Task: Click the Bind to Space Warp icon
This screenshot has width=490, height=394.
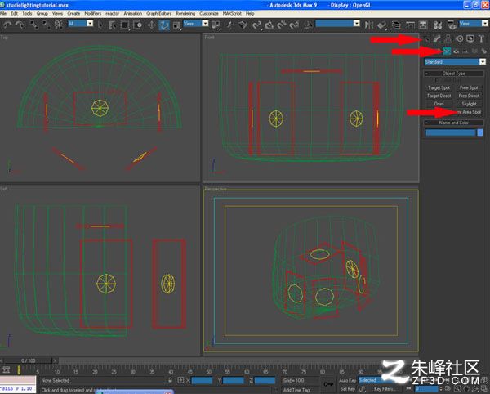Action: (x=59, y=25)
